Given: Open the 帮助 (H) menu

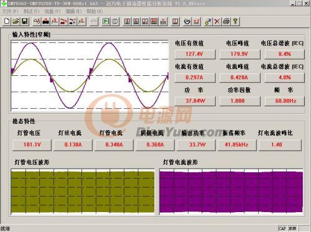Looking at the screenshot, I should pos(95,11).
